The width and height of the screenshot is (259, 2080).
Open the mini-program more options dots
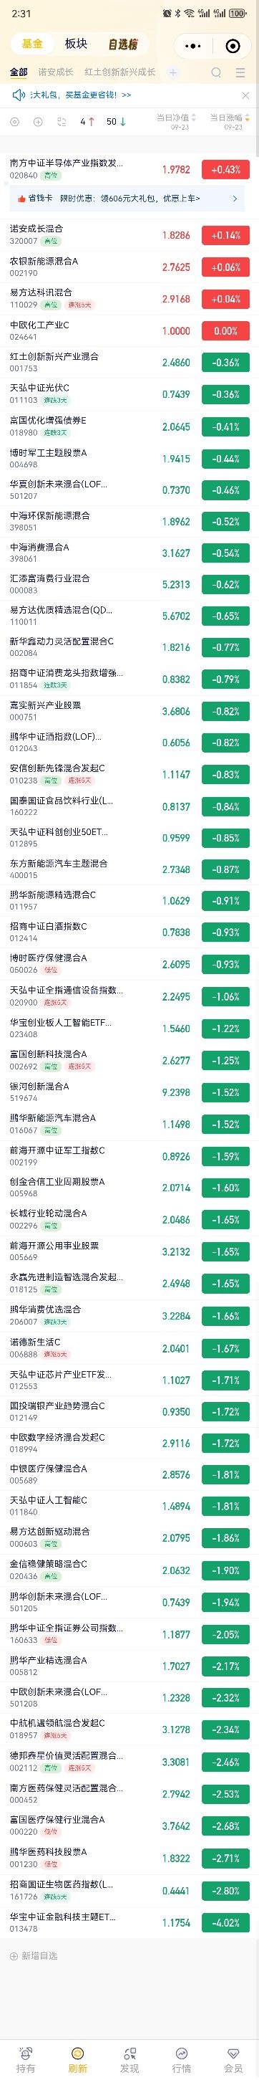click(x=194, y=45)
